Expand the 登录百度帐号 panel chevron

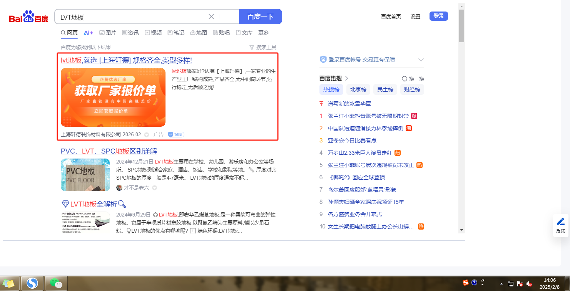click(x=421, y=60)
